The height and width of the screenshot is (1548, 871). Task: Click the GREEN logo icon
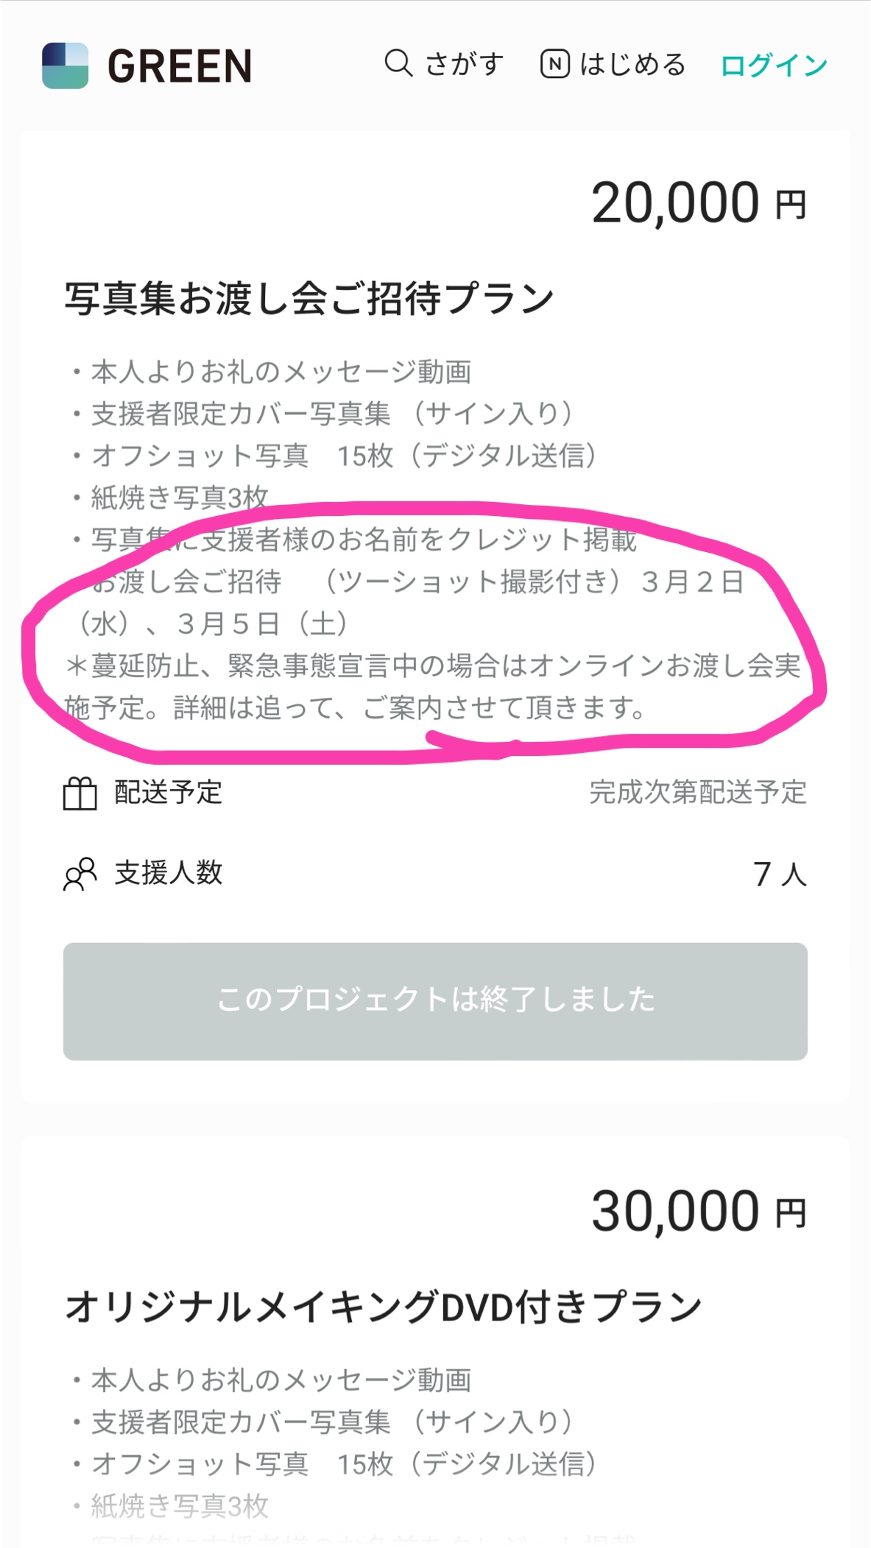65,66
